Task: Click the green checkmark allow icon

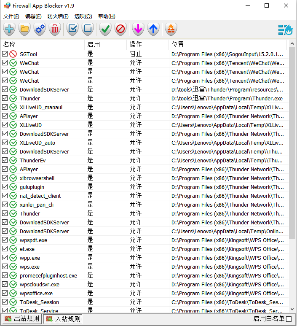Action: [x=105, y=29]
